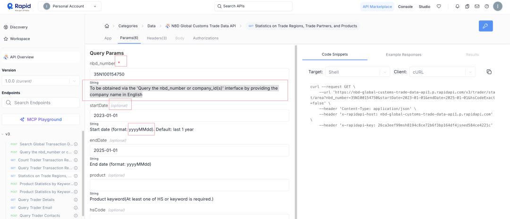Open the Version 1.0.0 dropdown

click(41, 81)
